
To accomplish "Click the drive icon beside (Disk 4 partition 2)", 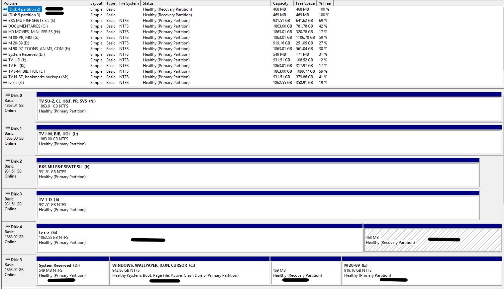I will [x=5, y=9].
